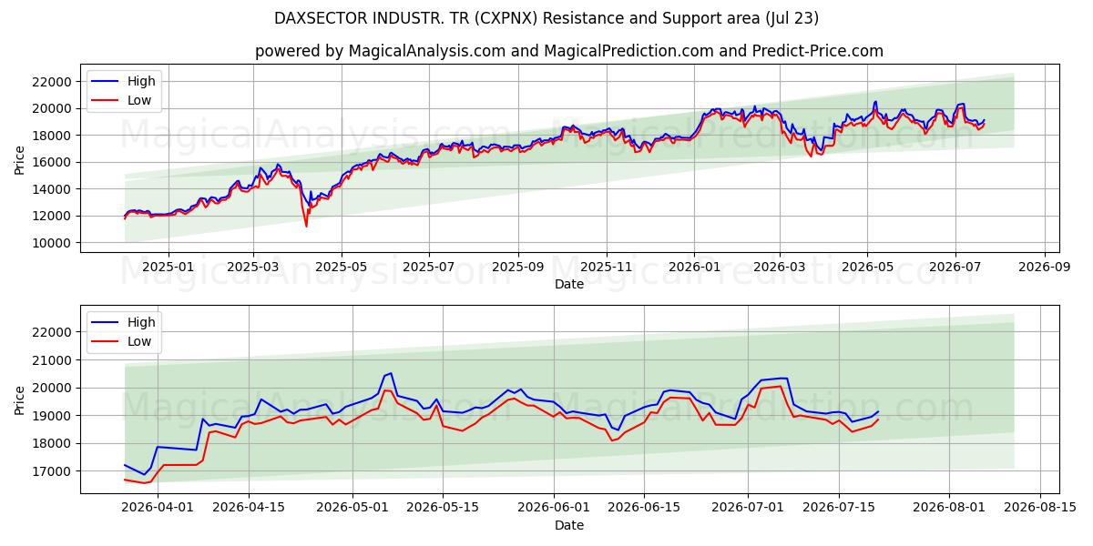Click the bottom chart '20000' price tick
Image resolution: width=1093 pixels, height=546 pixels.
pyautogui.click(x=54, y=389)
